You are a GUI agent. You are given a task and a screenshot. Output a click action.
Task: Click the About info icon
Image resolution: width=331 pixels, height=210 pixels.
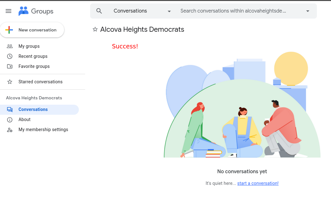(10, 119)
